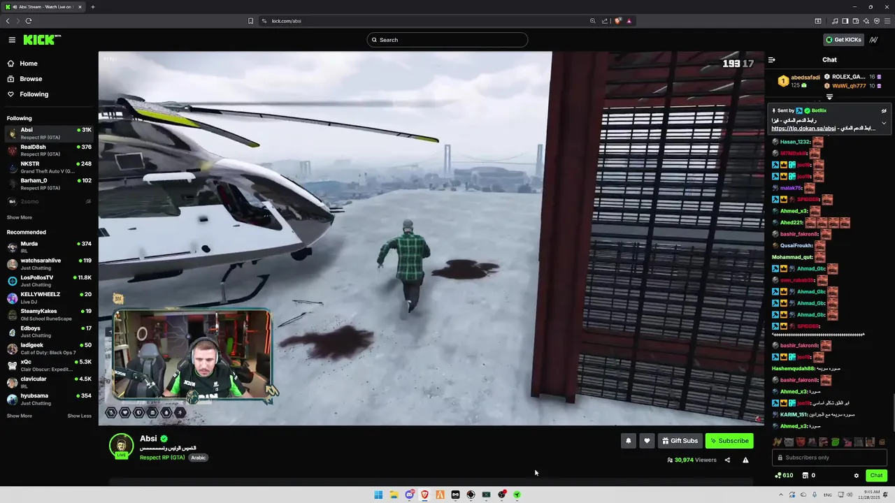Open clavicular recommended channel
Image resolution: width=895 pixels, height=503 pixels.
coord(49,382)
